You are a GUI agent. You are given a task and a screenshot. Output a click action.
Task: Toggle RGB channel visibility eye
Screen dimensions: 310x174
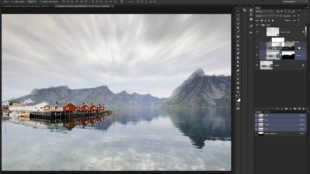256,116
